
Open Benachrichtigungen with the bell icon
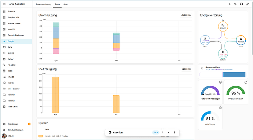16,130
